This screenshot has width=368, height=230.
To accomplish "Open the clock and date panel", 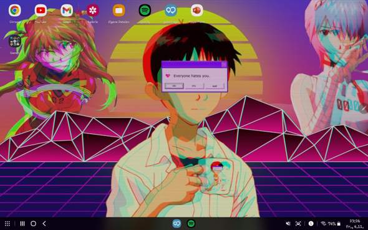I will (x=355, y=224).
